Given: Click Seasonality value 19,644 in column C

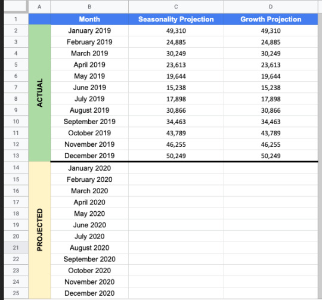Looking at the screenshot, I should click(176, 76).
